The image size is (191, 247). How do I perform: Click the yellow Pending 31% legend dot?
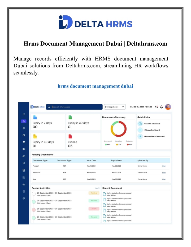click(x=117, y=145)
